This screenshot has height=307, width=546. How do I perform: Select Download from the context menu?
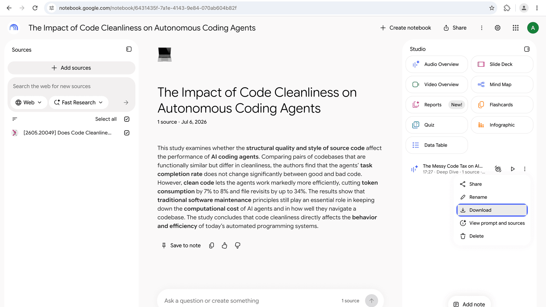pos(492,210)
